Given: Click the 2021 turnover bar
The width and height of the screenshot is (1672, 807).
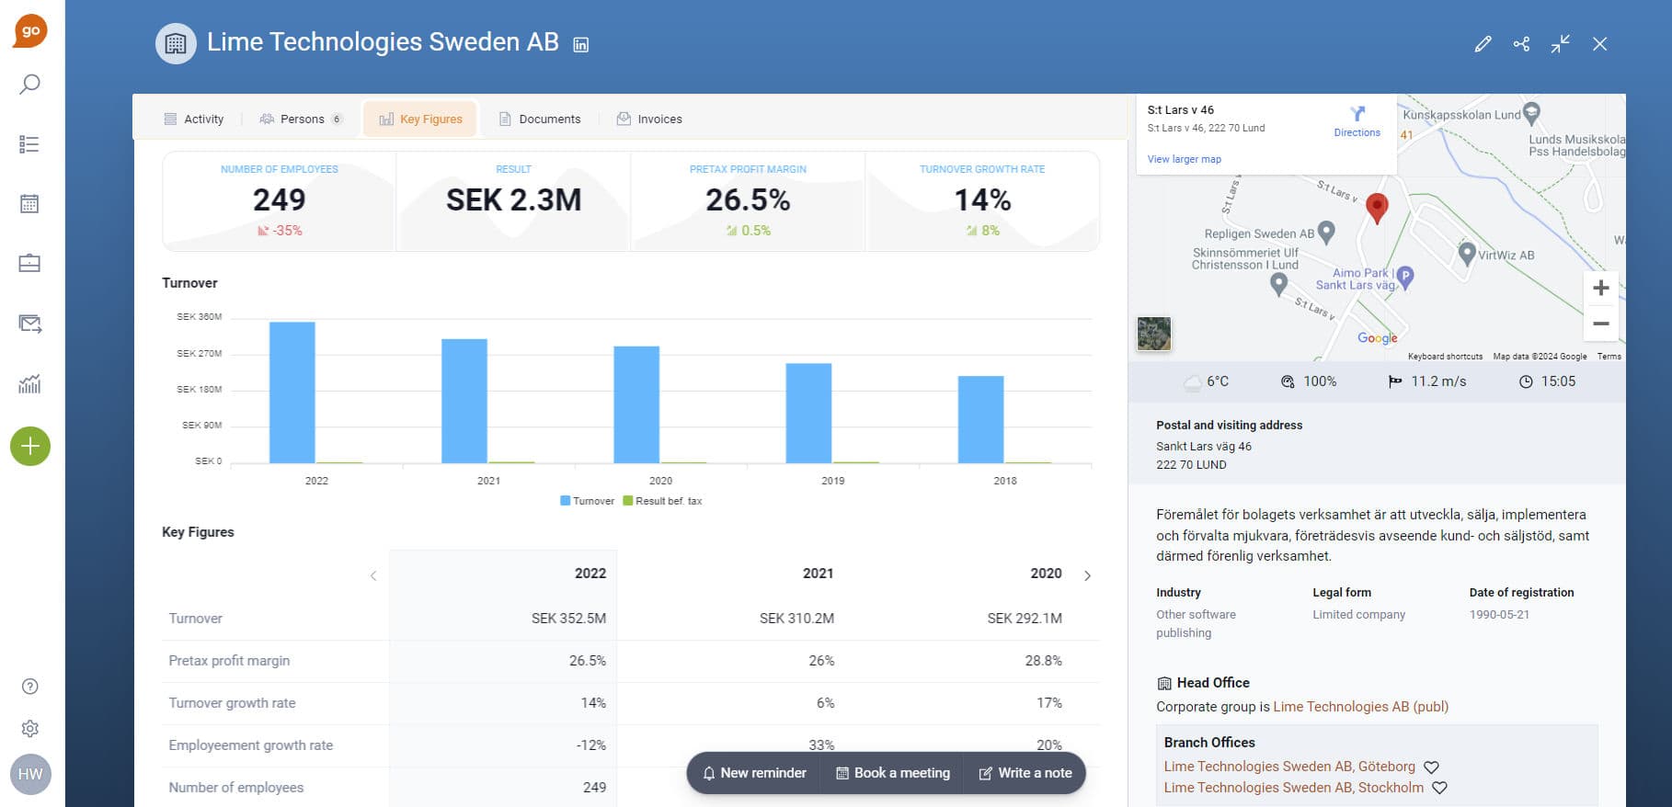Looking at the screenshot, I should [464, 401].
